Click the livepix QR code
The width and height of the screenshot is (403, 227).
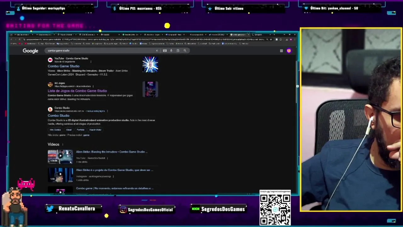[x=275, y=210]
